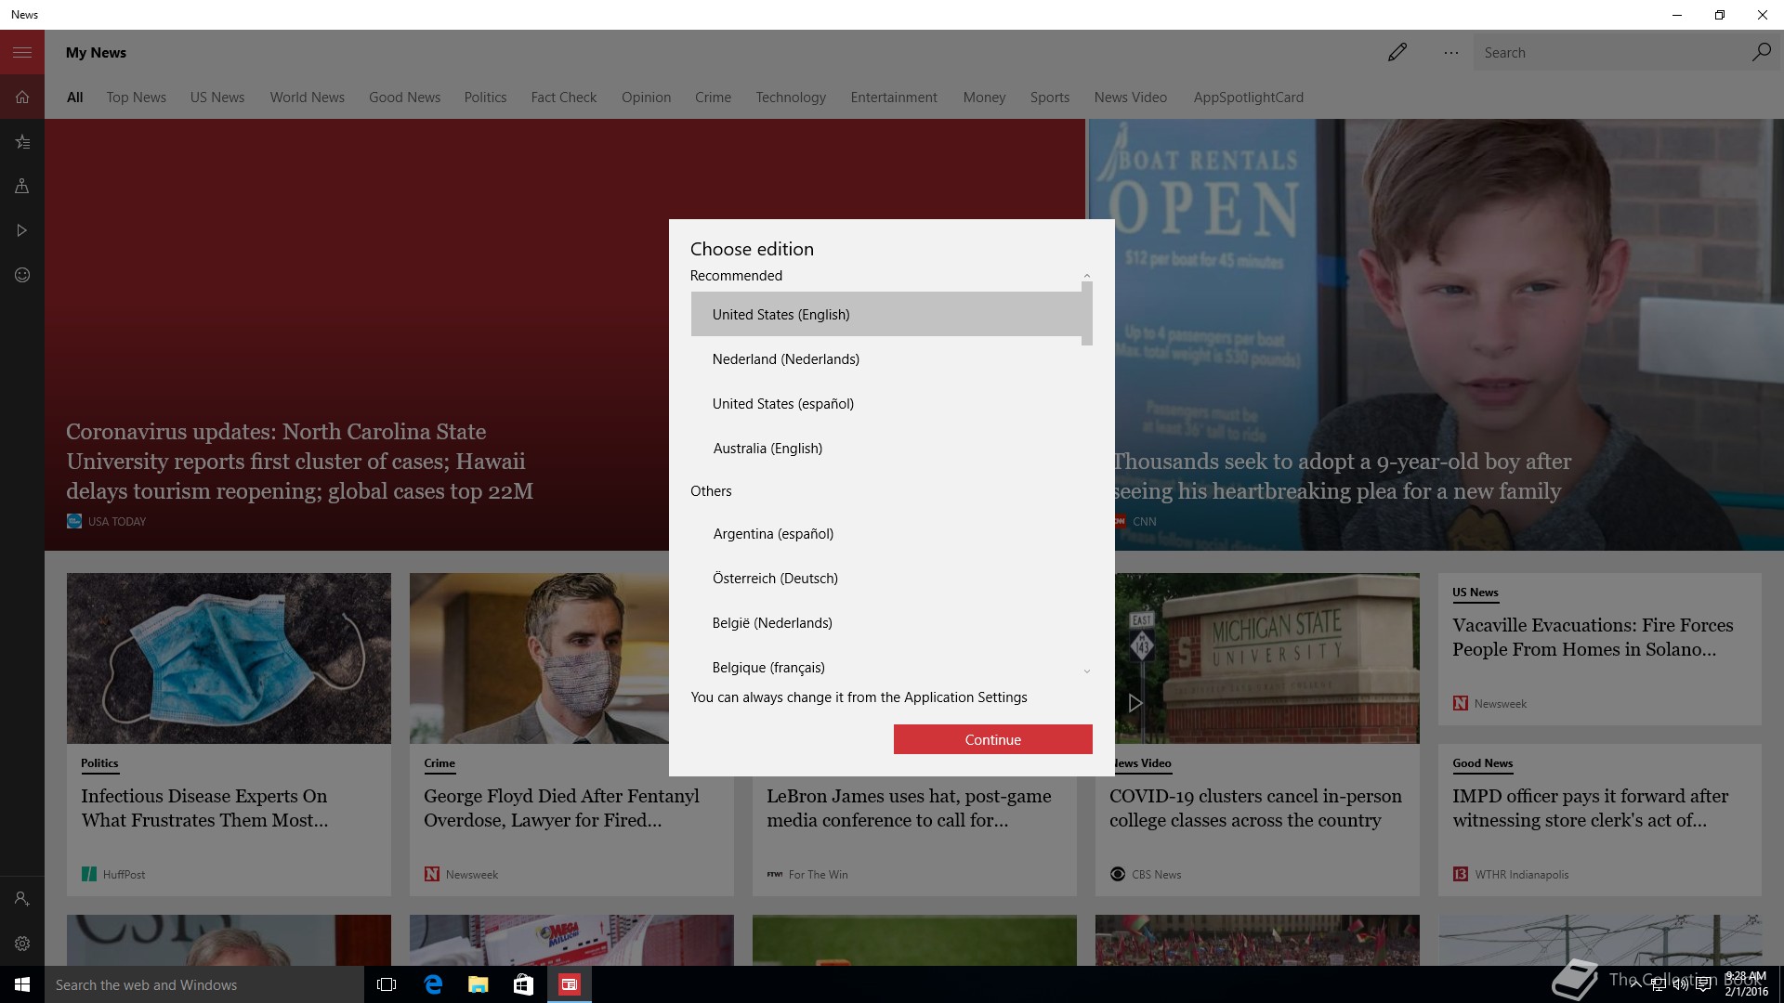The height and width of the screenshot is (1003, 1784).
Task: Open the system tray volume icon
Action: tap(1681, 985)
